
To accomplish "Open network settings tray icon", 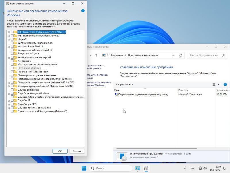I will pyautogui.click(x=200, y=168).
